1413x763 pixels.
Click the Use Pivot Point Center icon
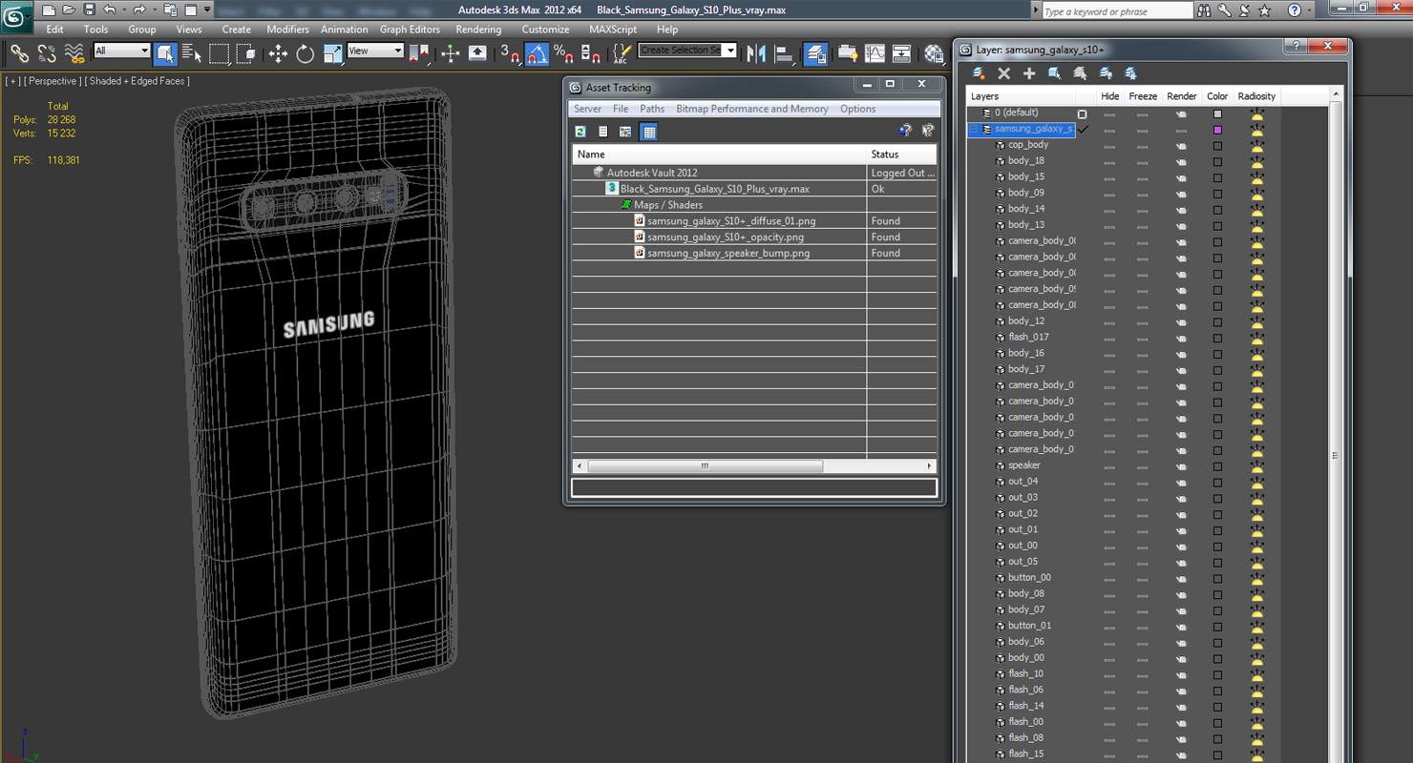click(419, 53)
